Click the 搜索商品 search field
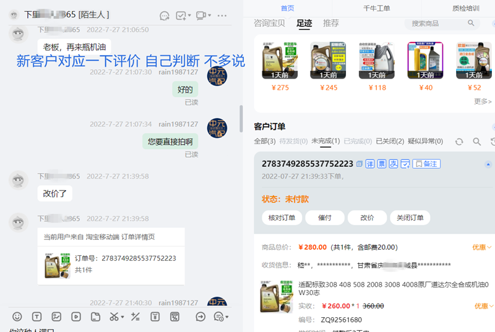 [437, 23]
